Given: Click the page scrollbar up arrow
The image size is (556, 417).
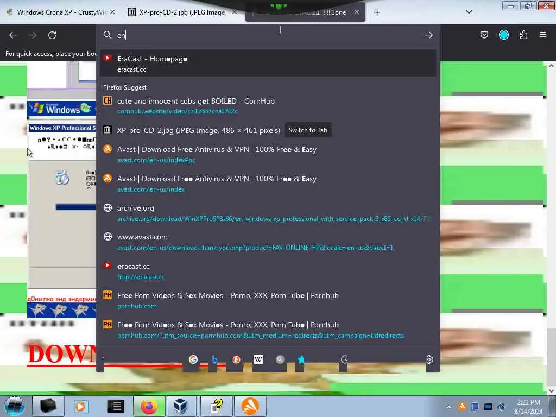Looking at the screenshot, I should tap(551, 66).
